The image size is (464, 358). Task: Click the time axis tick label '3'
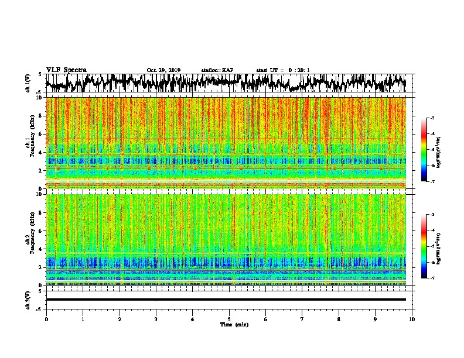click(156, 319)
